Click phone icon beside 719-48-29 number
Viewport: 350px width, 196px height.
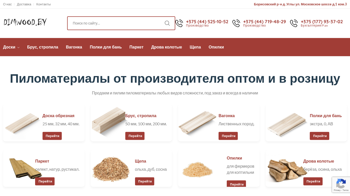tap(236, 23)
